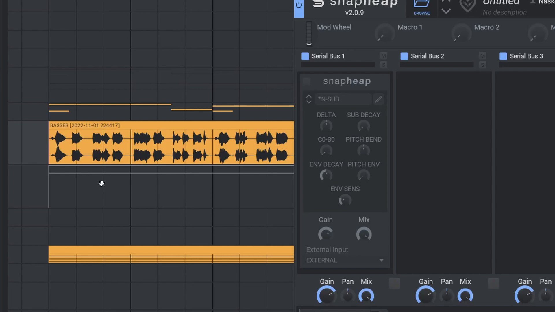The width and height of the screenshot is (555, 312).
Task: Click the Mod Wheel slider
Action: (309, 33)
